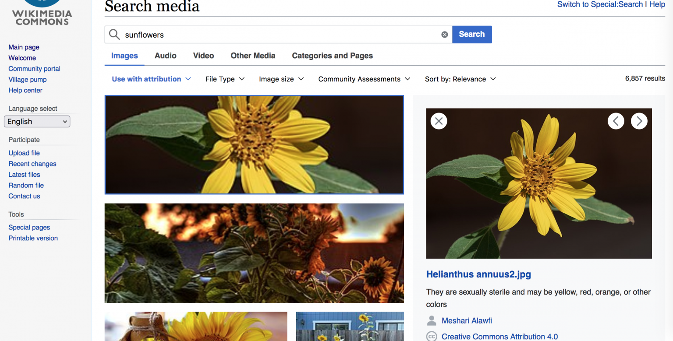Show the next image in quick view
The image size is (673, 341).
point(639,121)
